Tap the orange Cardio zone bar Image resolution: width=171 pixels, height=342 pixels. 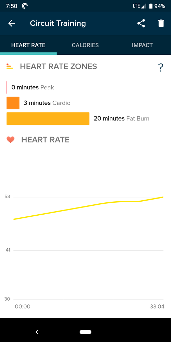[x=13, y=103]
